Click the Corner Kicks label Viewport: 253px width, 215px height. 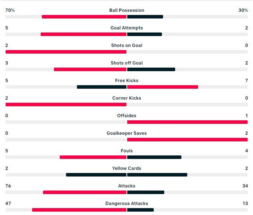[126, 98]
